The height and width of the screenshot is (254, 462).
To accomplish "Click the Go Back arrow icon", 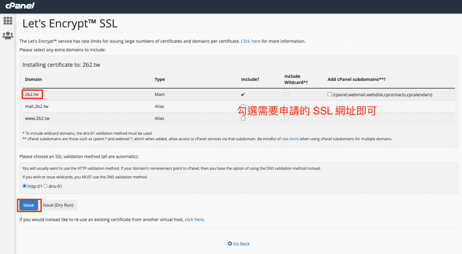I will [230, 244].
